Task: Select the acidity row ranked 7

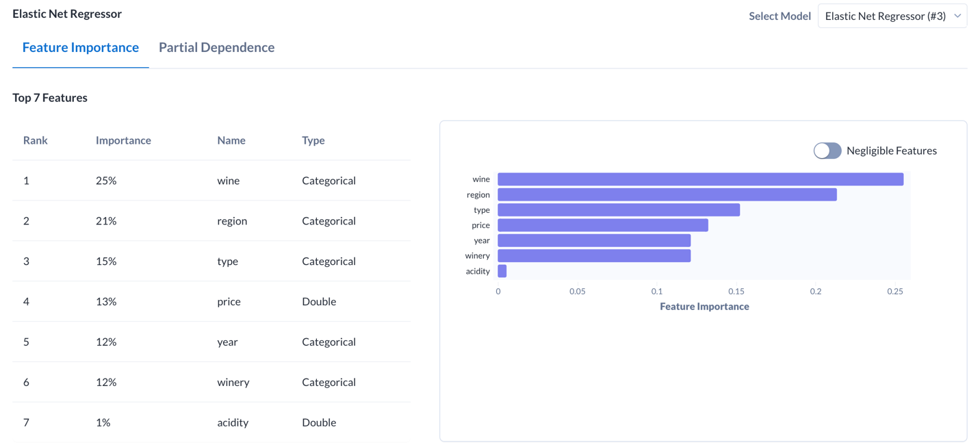Action: point(205,422)
